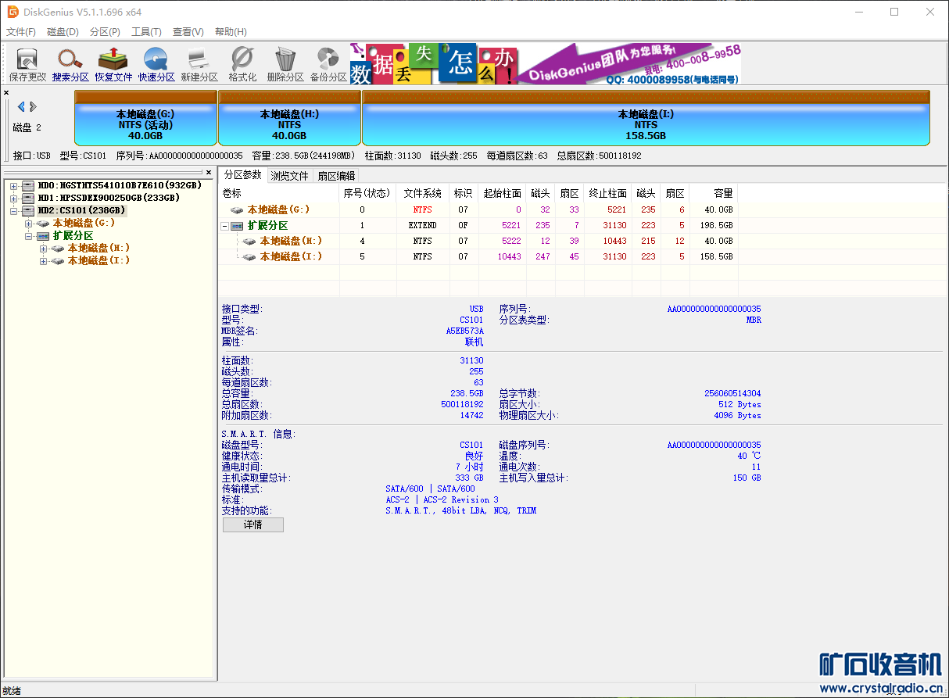Click the Backup Partition (备份分区) icon
The height and width of the screenshot is (698, 949).
tap(328, 64)
